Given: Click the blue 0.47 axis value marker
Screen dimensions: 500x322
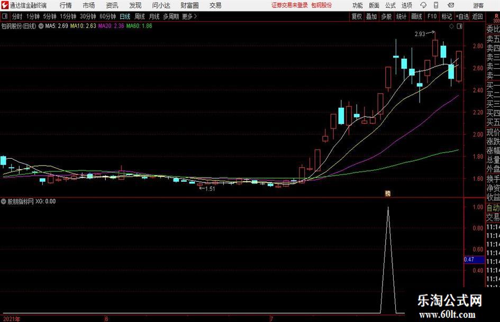Looking at the screenshot, I should coord(474,260).
